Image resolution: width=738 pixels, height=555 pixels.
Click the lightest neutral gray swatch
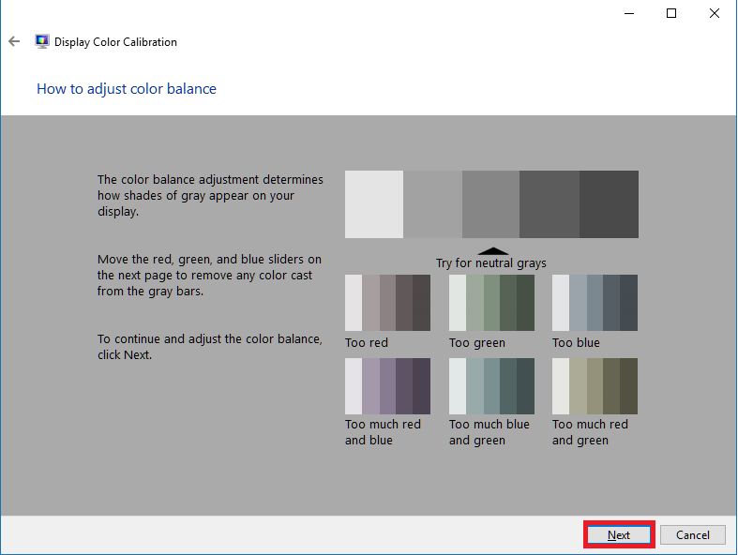point(374,204)
